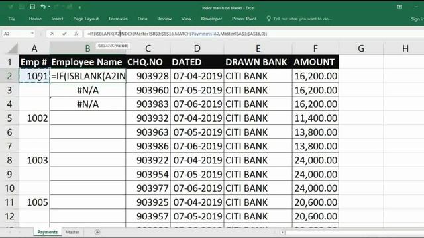
Task: Select row 1 header
Action: tap(9, 62)
